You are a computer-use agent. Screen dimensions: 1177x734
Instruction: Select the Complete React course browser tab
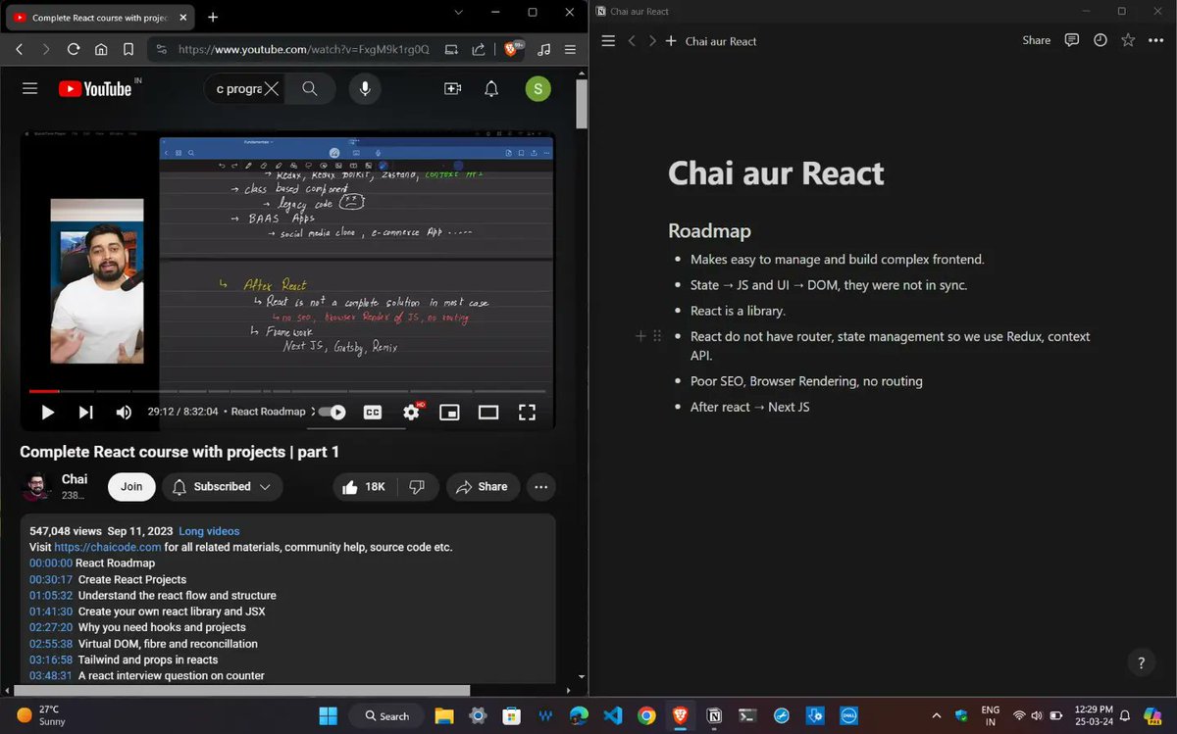pos(100,17)
